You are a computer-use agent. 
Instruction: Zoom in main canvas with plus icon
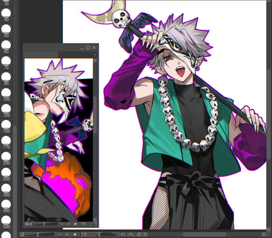coord(67,234)
